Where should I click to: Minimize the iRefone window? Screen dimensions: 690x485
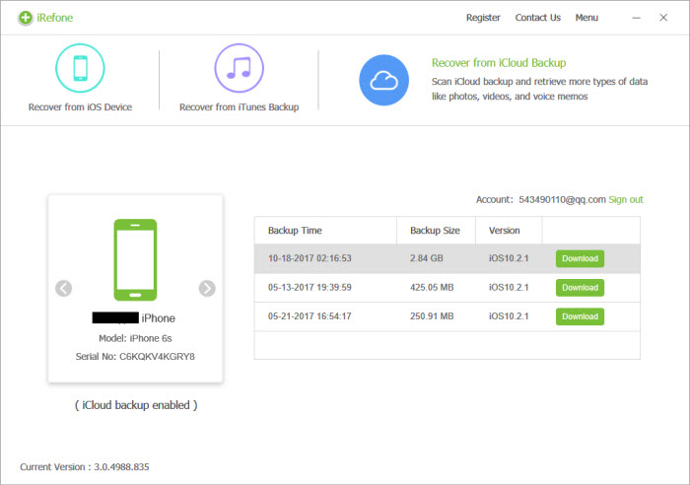pos(637,18)
